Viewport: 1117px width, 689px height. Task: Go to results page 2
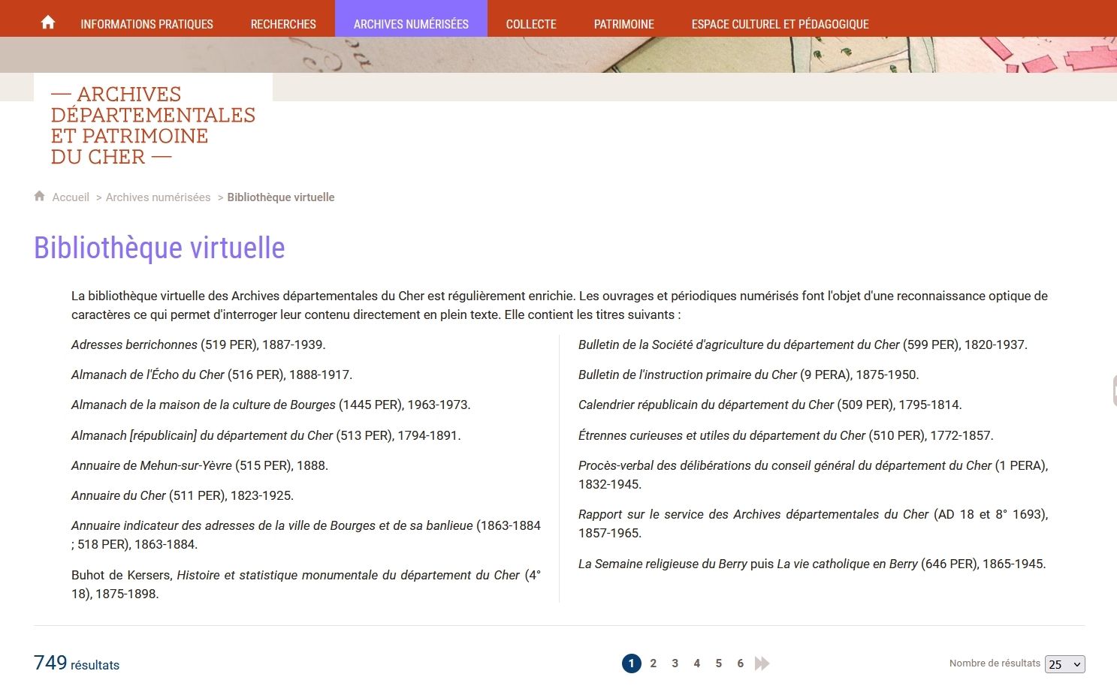653,663
